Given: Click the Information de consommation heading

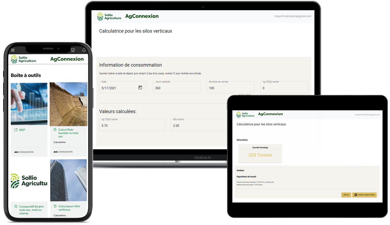Looking at the screenshot, I should tap(130, 65).
